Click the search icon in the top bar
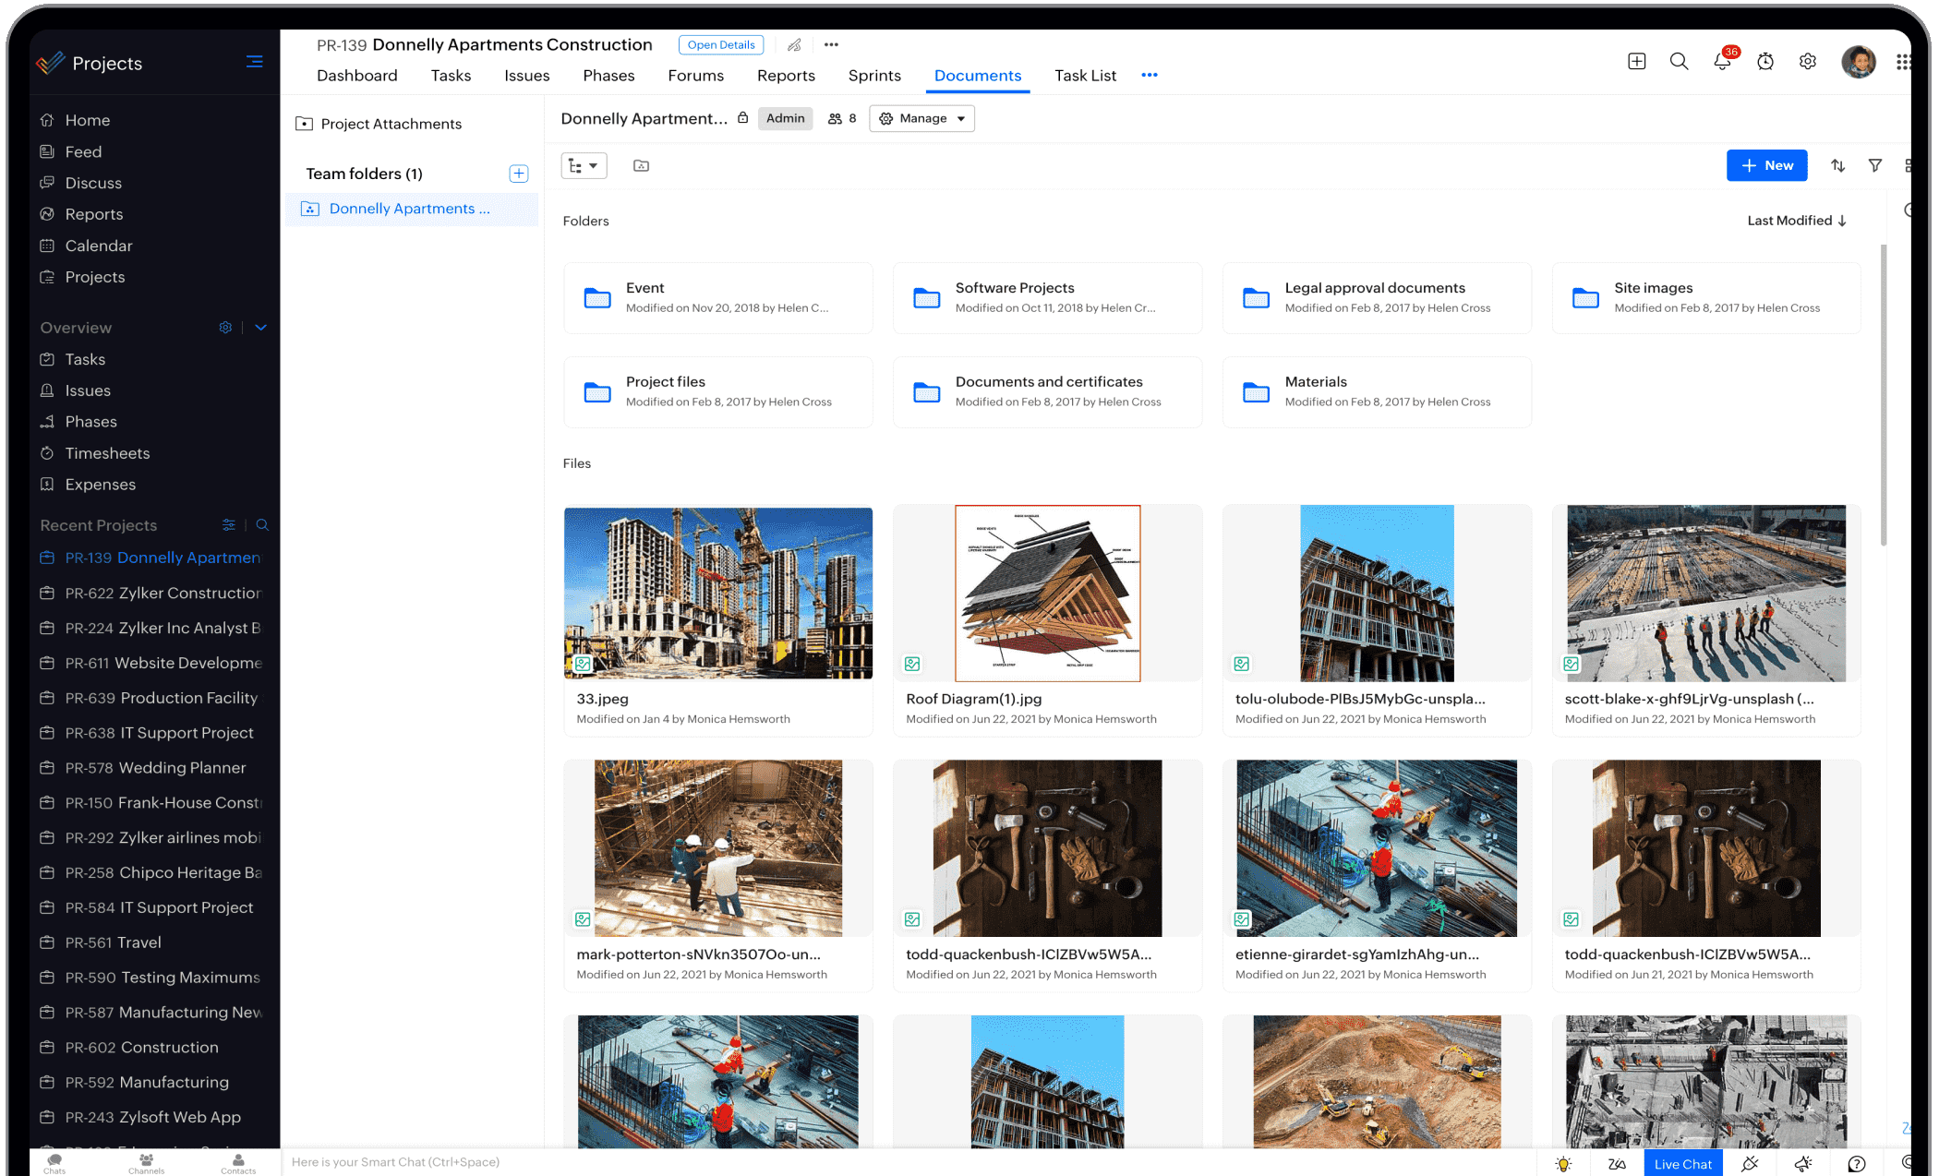Screen dimensions: 1939x1176 coord(1680,61)
